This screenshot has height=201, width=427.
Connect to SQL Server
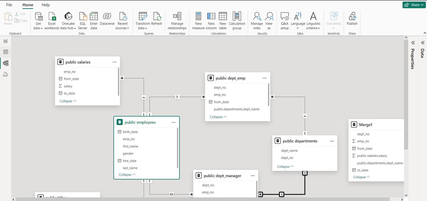pos(83,21)
